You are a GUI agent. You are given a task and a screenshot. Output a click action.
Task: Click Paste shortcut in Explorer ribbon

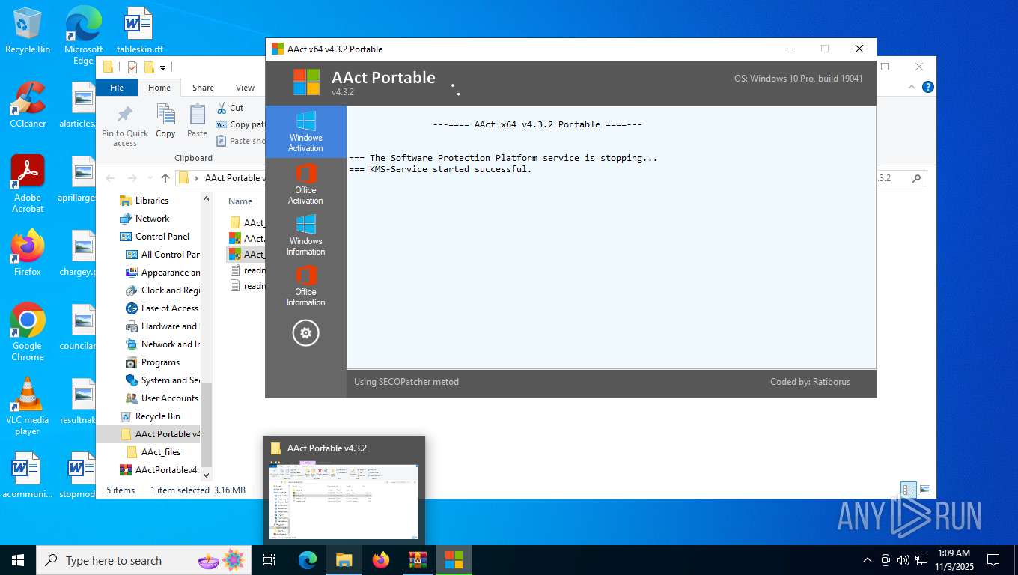pos(241,141)
